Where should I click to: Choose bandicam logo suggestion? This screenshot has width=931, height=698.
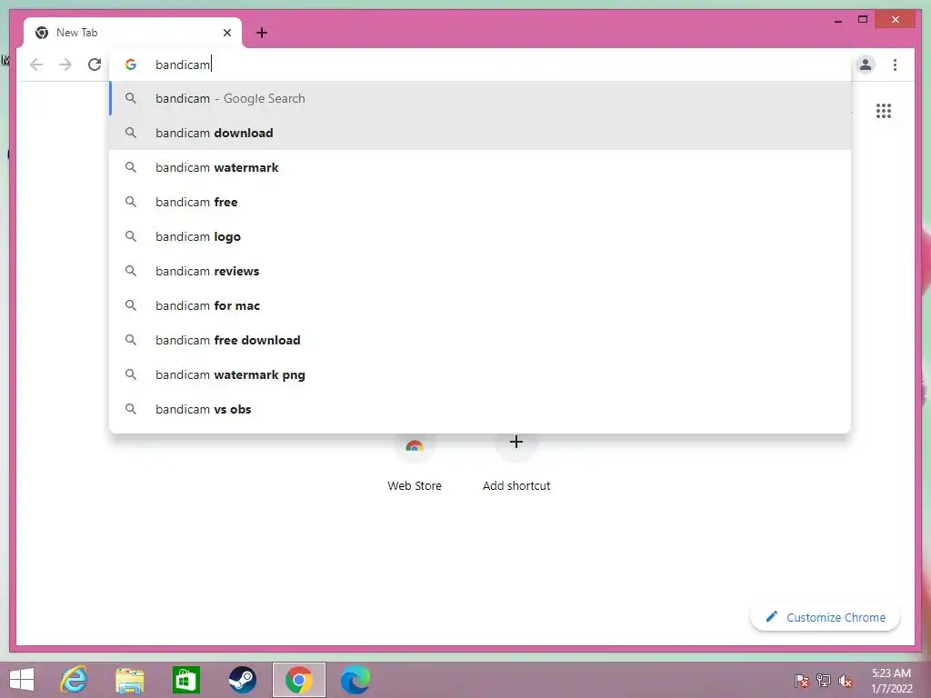click(480, 236)
